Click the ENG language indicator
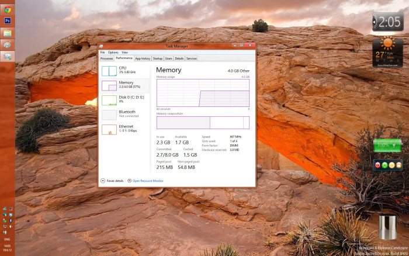This screenshot has height=256, width=409. (7, 239)
